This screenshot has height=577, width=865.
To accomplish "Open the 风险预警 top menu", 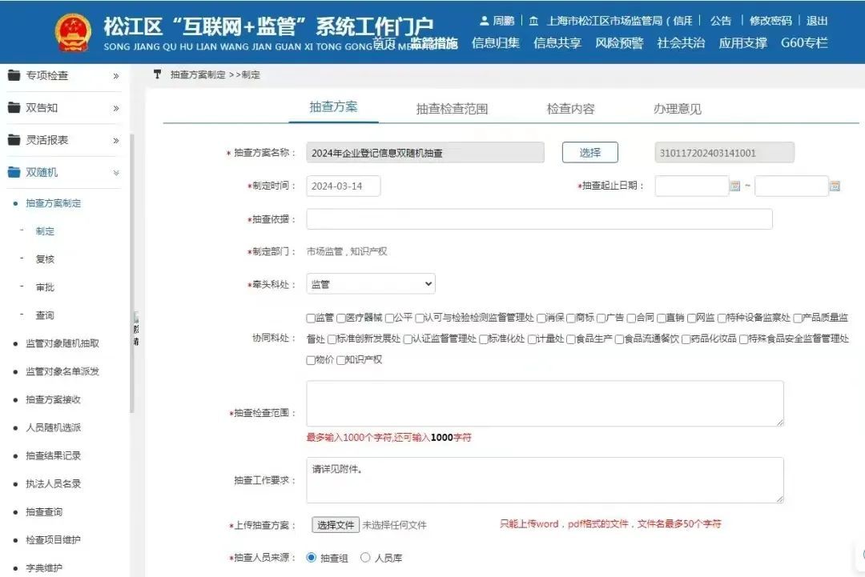I will coord(619,43).
